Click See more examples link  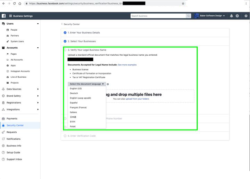[127, 65]
